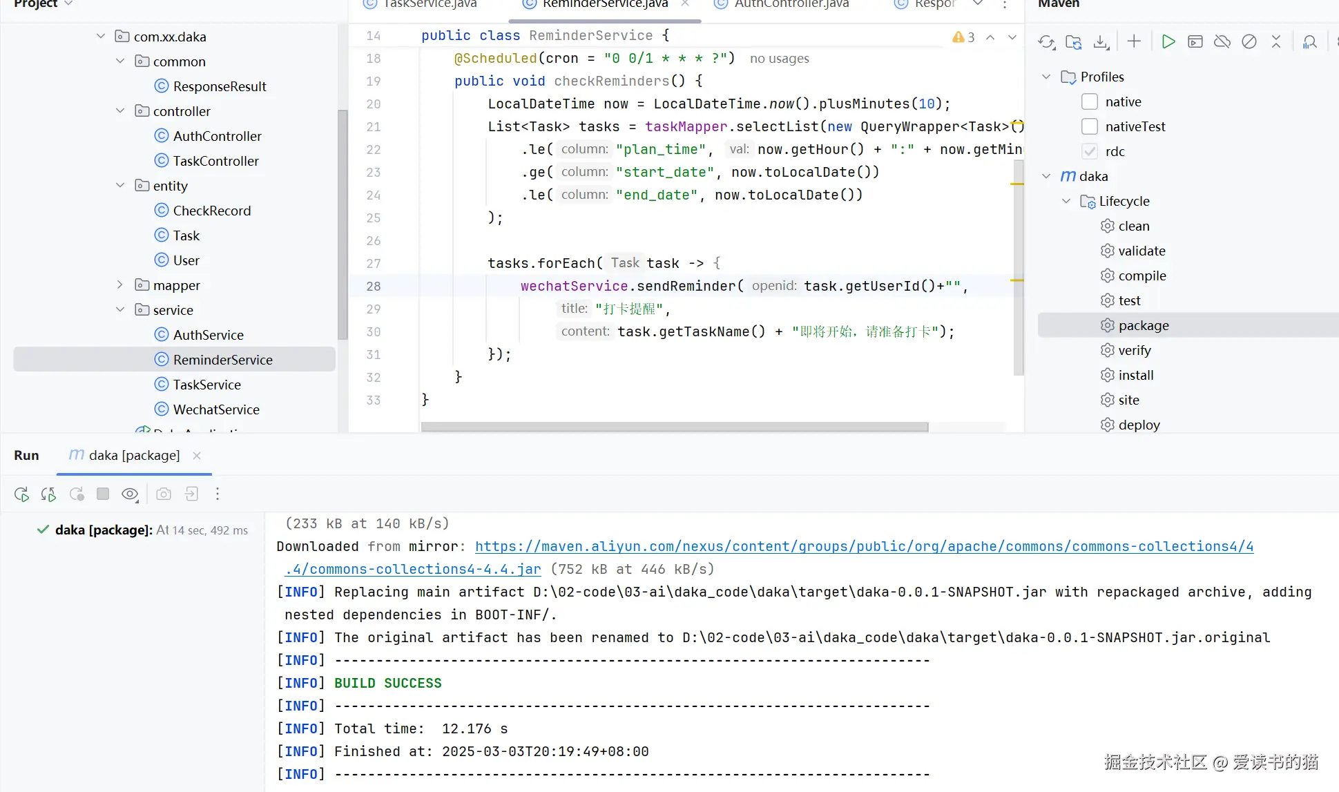Rerun daka package in Run panel
Image resolution: width=1339 pixels, height=792 pixels.
point(21,494)
